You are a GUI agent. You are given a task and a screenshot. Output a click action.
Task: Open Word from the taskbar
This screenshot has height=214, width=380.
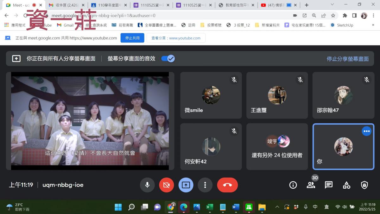click(235, 207)
